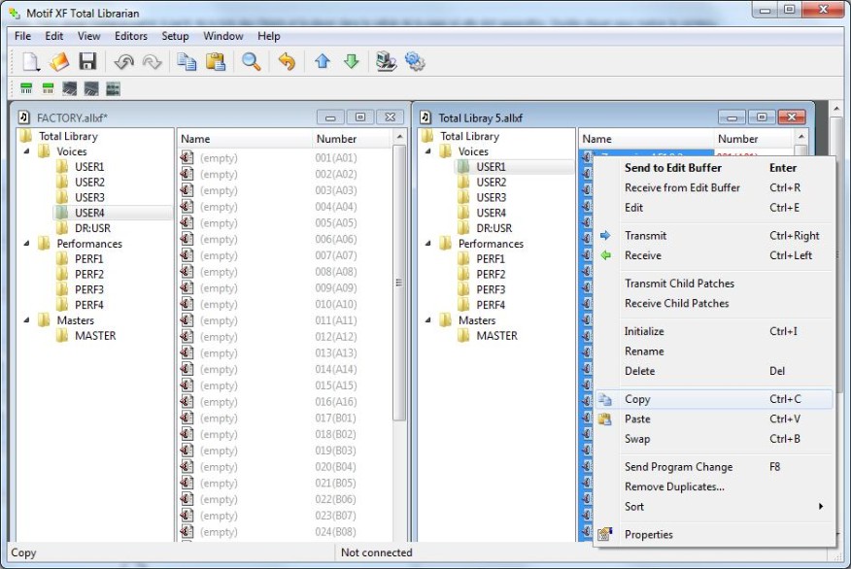Screen dimensions: 851x569
Task: Select PERF3 folder in FACTORY.allxf tree
Action: (x=89, y=289)
